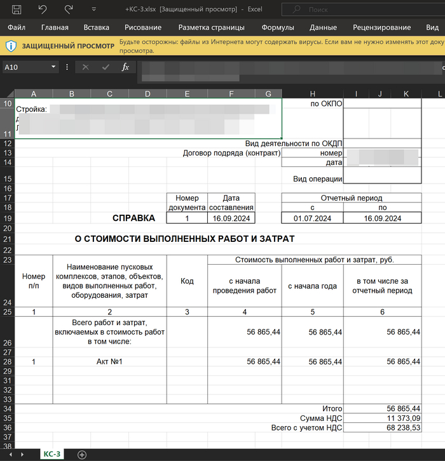
Task: Open Customize Quick Access Toolbar dropdown
Action: [94, 10]
